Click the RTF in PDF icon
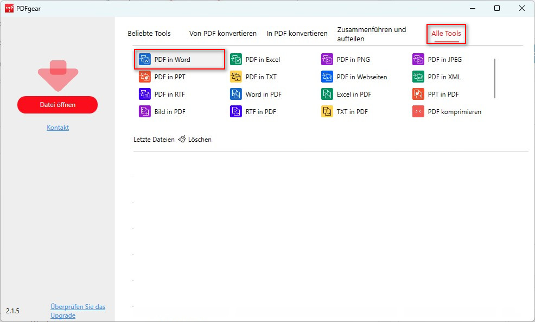Screen dimensions: 535x322 pos(236,112)
